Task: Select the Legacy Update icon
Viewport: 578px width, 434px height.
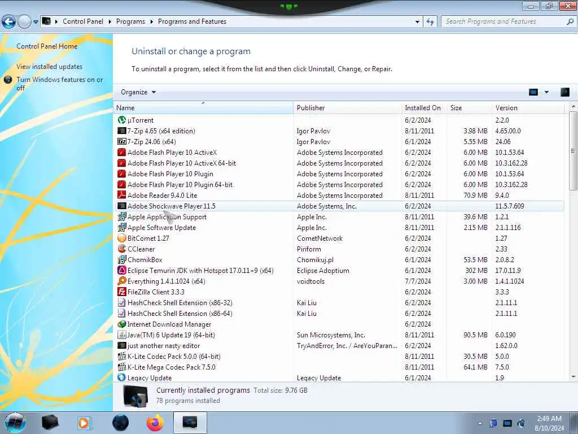Action: (x=122, y=377)
